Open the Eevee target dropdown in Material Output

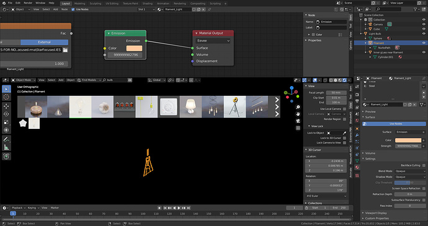pyautogui.click(x=213, y=41)
